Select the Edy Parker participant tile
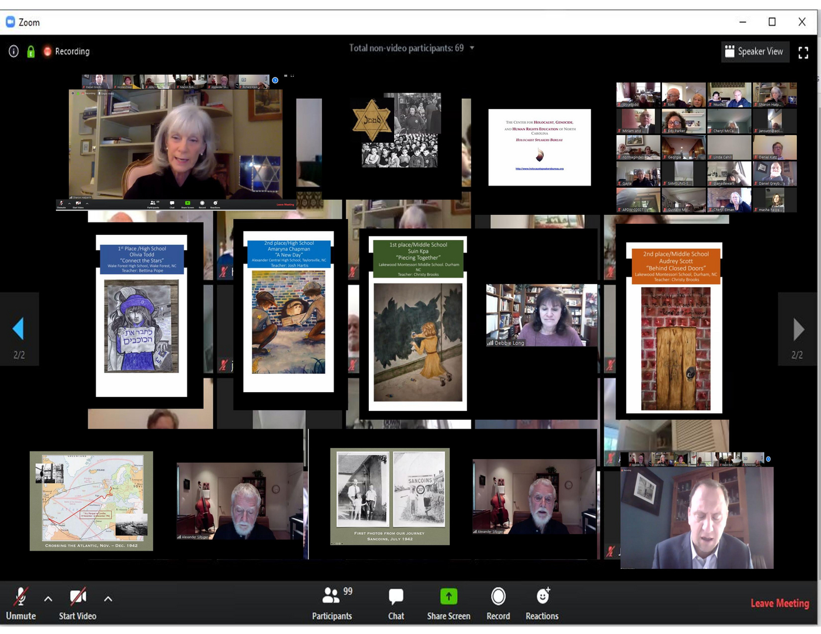 click(684, 122)
